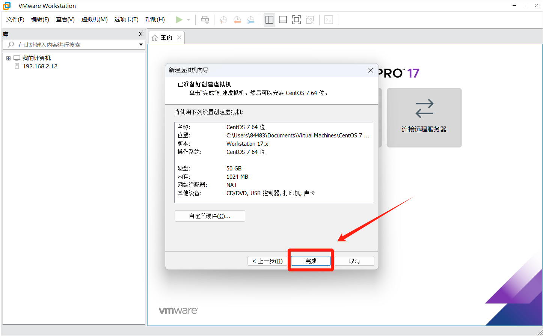This screenshot has height=336, width=543.
Task: Switch to the 主页 tab
Action: 166,38
